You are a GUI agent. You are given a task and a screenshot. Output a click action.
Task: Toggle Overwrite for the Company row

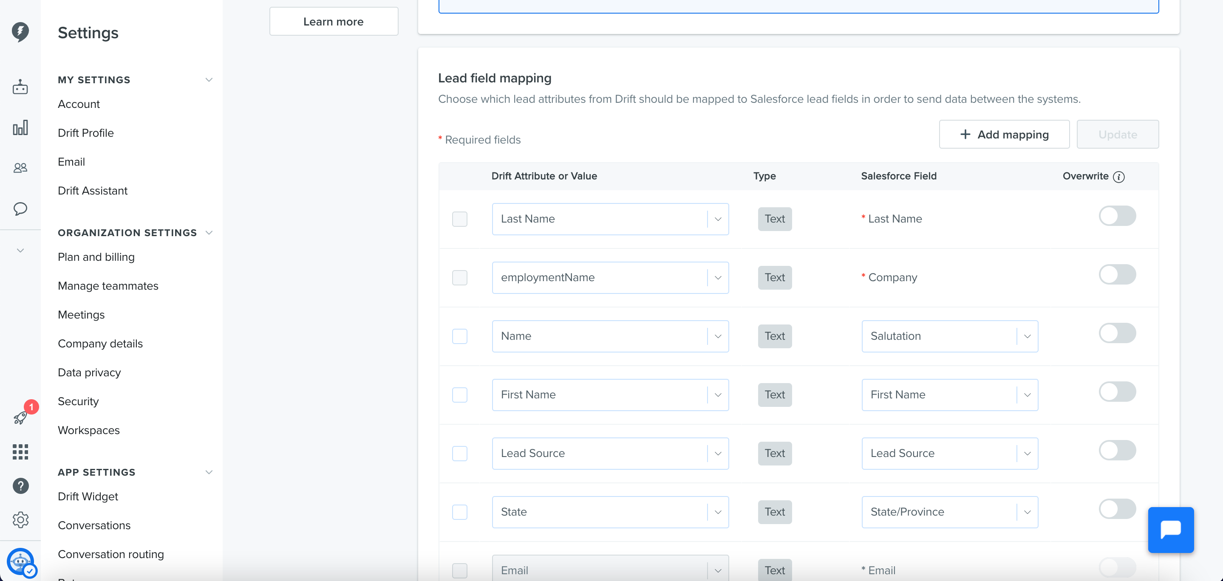[1117, 274]
